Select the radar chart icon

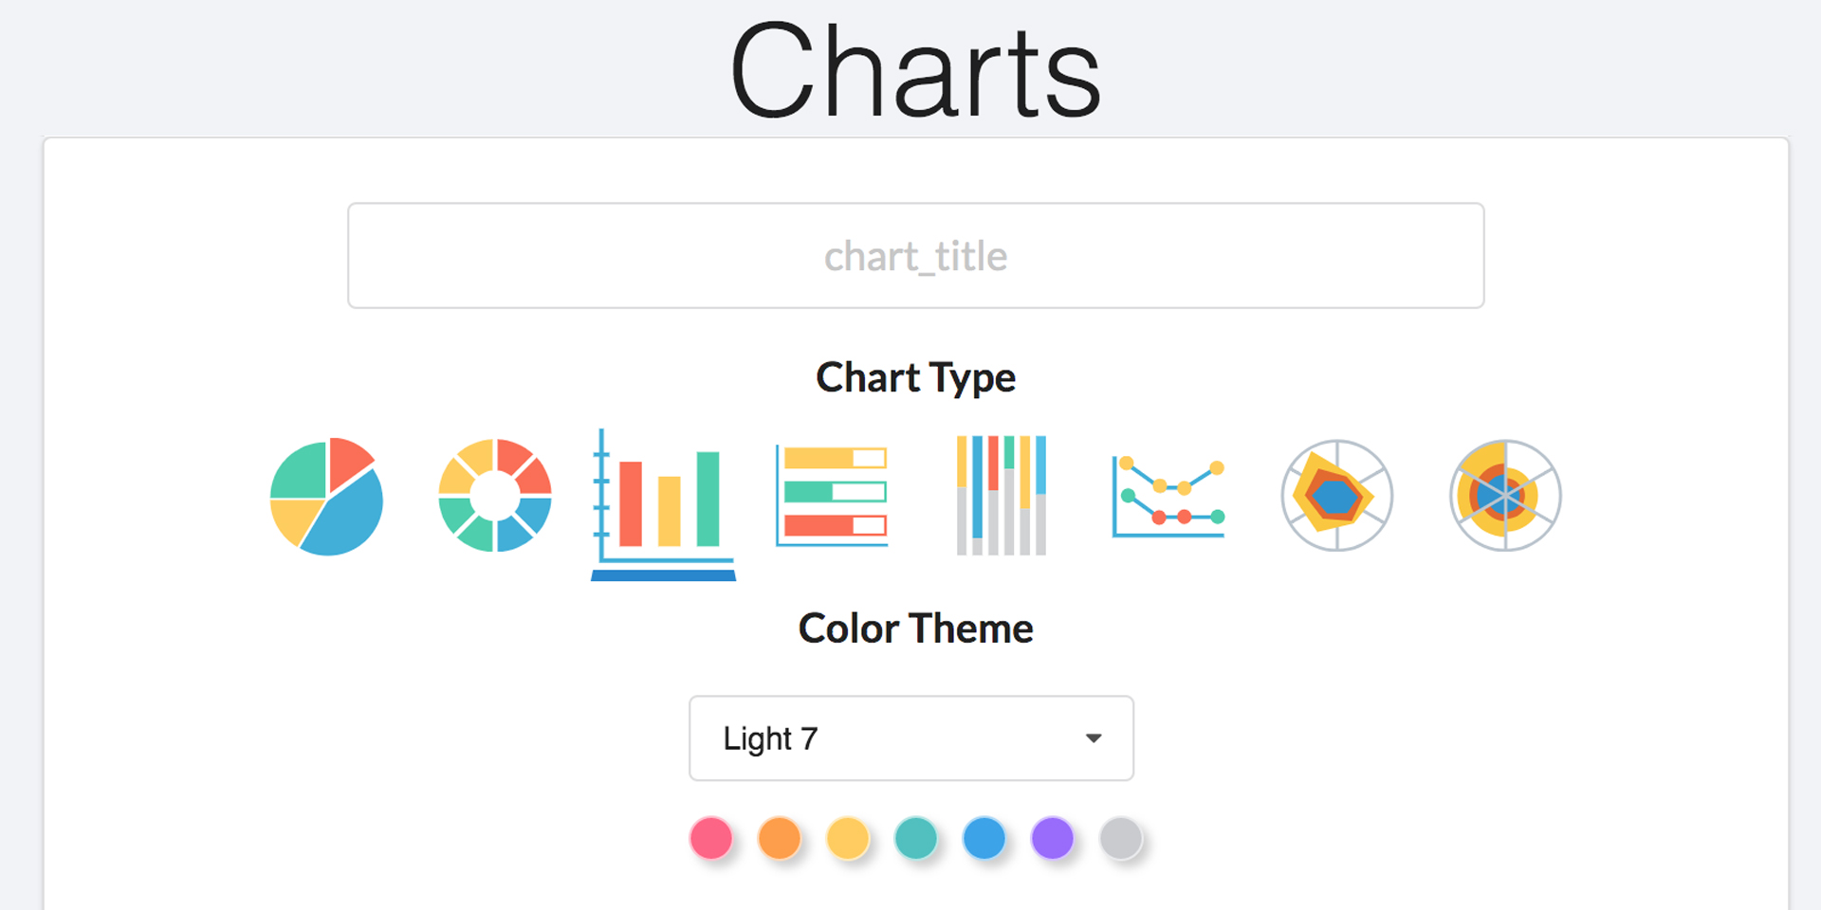point(1337,495)
